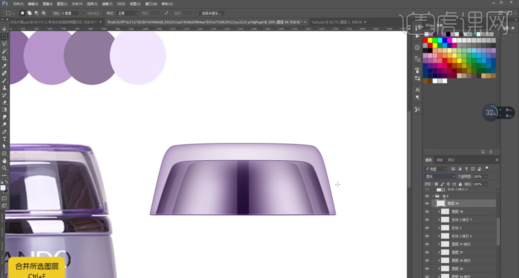519x278 pixels.
Task: Switch to the 通道 panel tab
Action: click(x=439, y=160)
